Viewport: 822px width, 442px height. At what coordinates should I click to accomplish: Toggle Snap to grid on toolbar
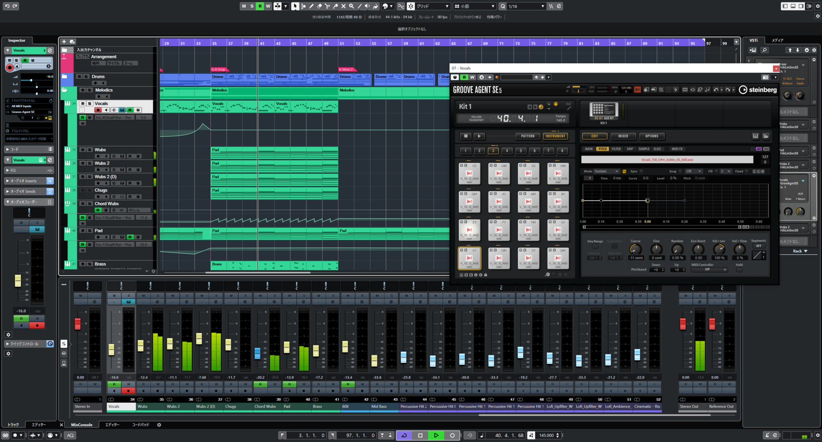[411, 6]
